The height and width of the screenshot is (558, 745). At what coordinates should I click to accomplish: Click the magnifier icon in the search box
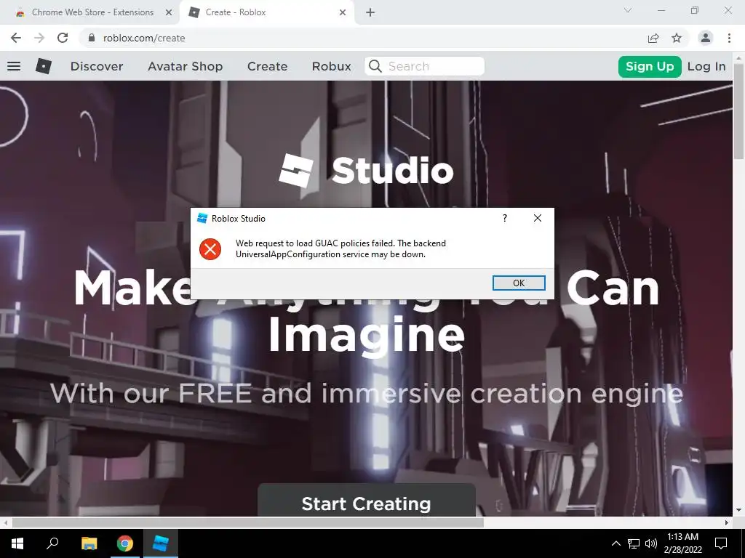pyautogui.click(x=375, y=66)
